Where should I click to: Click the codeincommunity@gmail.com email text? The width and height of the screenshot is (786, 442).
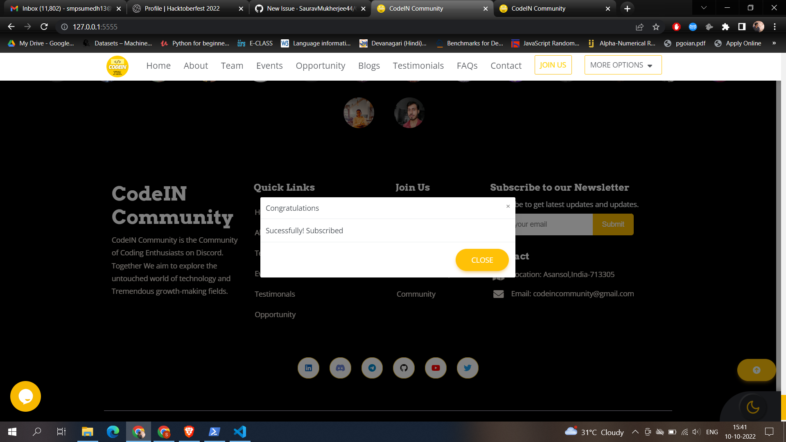[x=583, y=293]
